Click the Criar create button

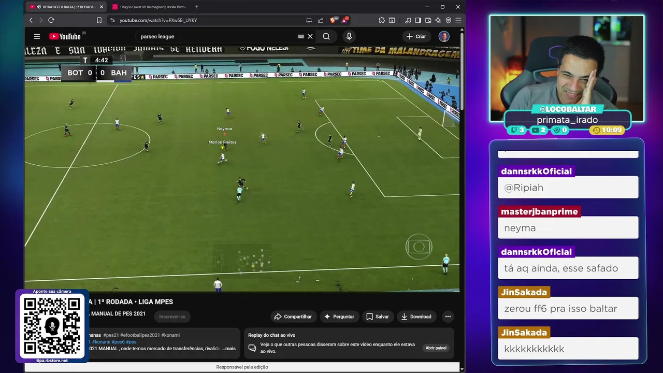[x=416, y=36]
